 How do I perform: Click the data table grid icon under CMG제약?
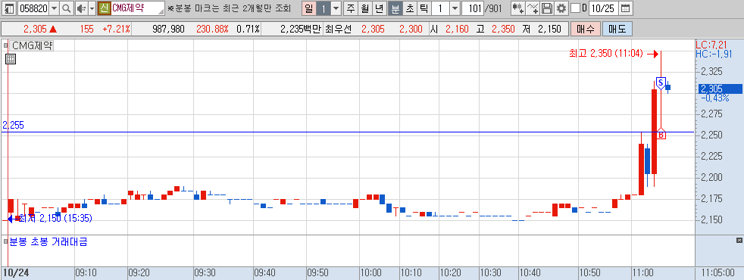click(x=11, y=59)
